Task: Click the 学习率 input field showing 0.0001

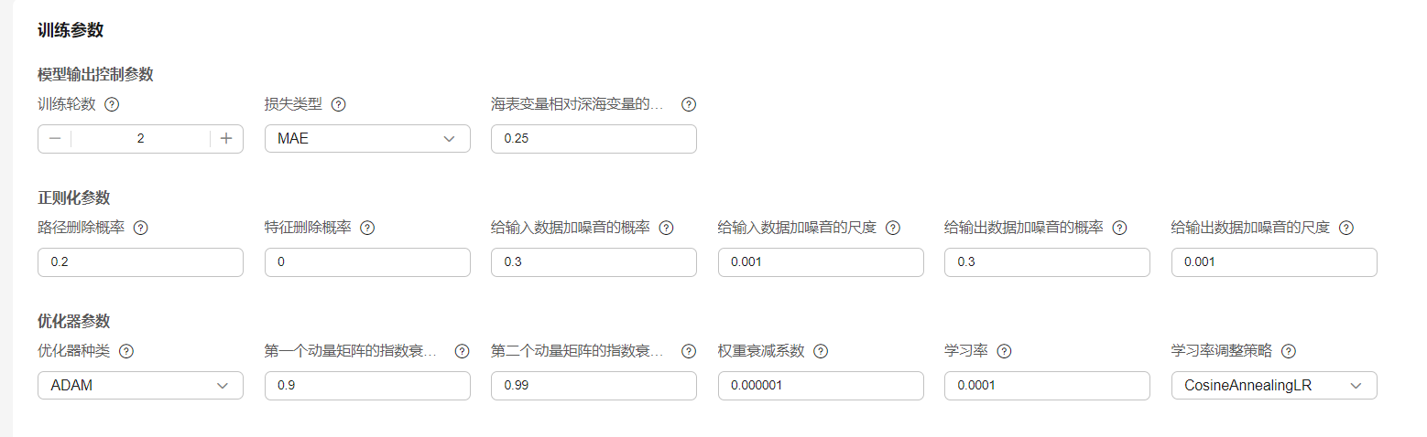Action: click(1047, 386)
